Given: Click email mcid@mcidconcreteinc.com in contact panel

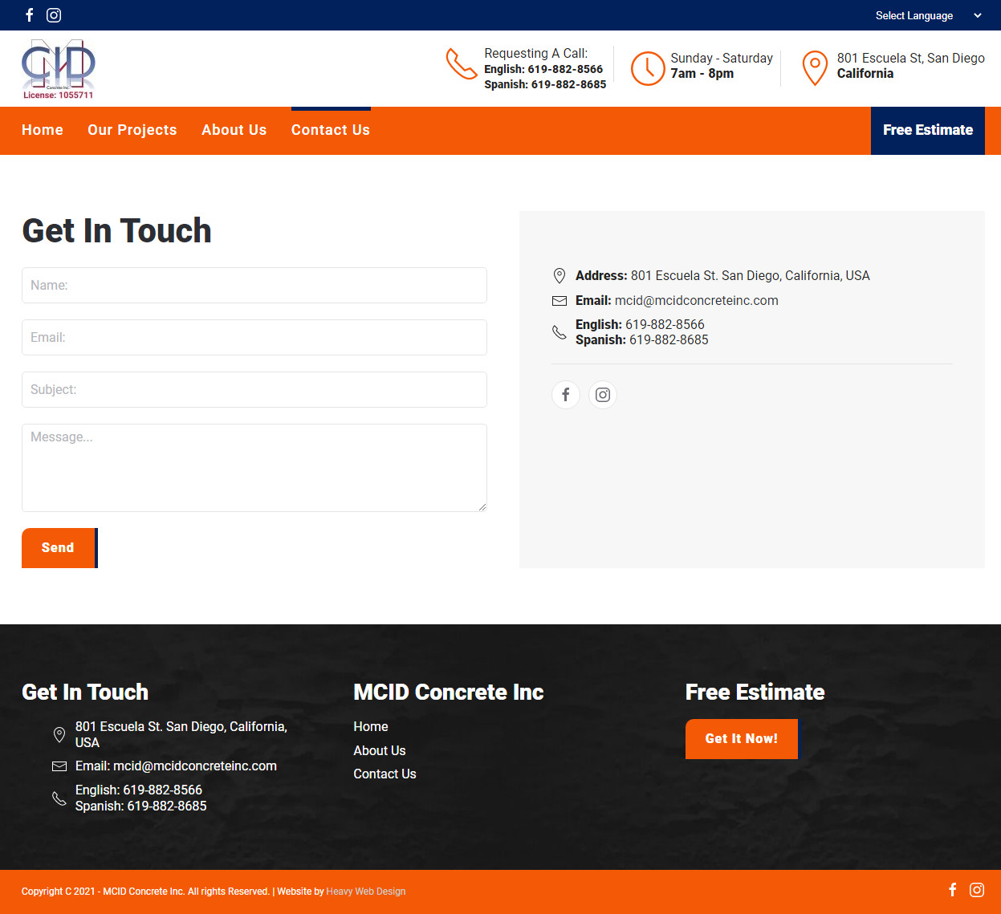Looking at the screenshot, I should tap(697, 300).
